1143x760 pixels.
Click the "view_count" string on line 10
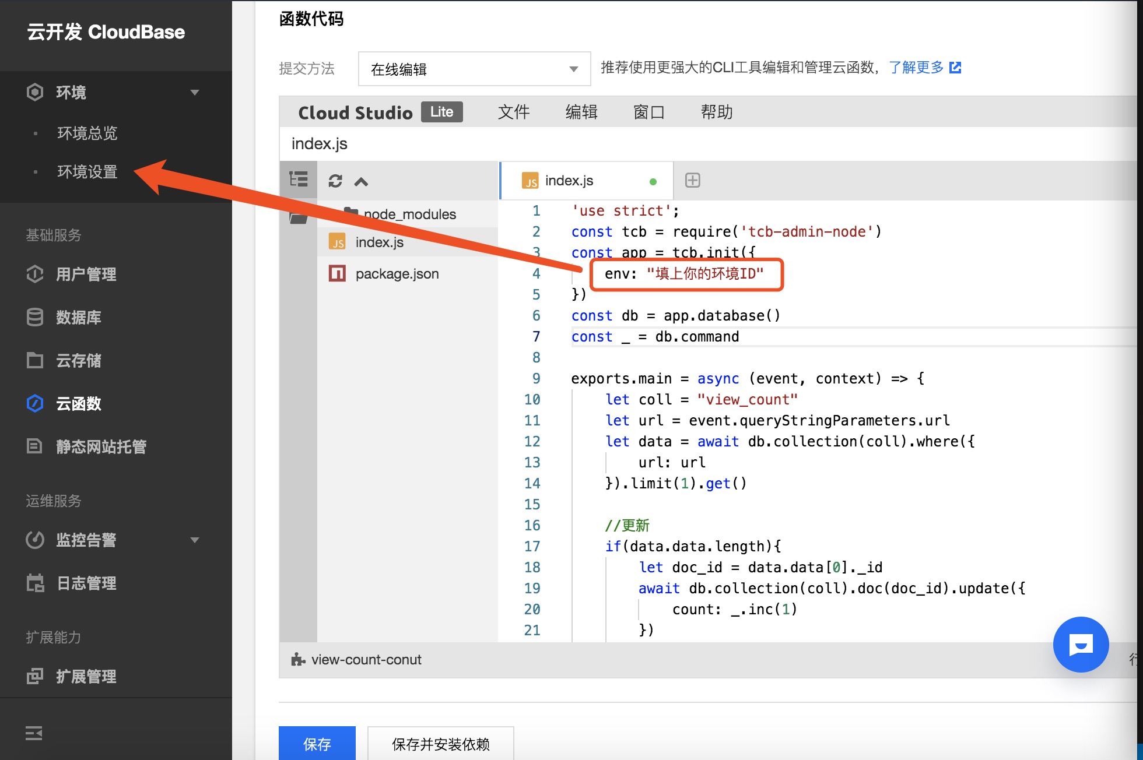pos(748,399)
